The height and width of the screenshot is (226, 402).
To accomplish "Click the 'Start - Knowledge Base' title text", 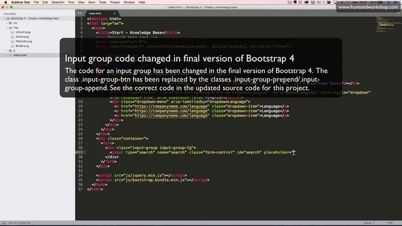I will (x=137, y=33).
